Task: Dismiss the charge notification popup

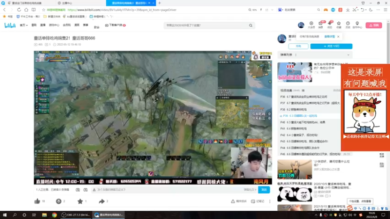Action: tap(338, 36)
